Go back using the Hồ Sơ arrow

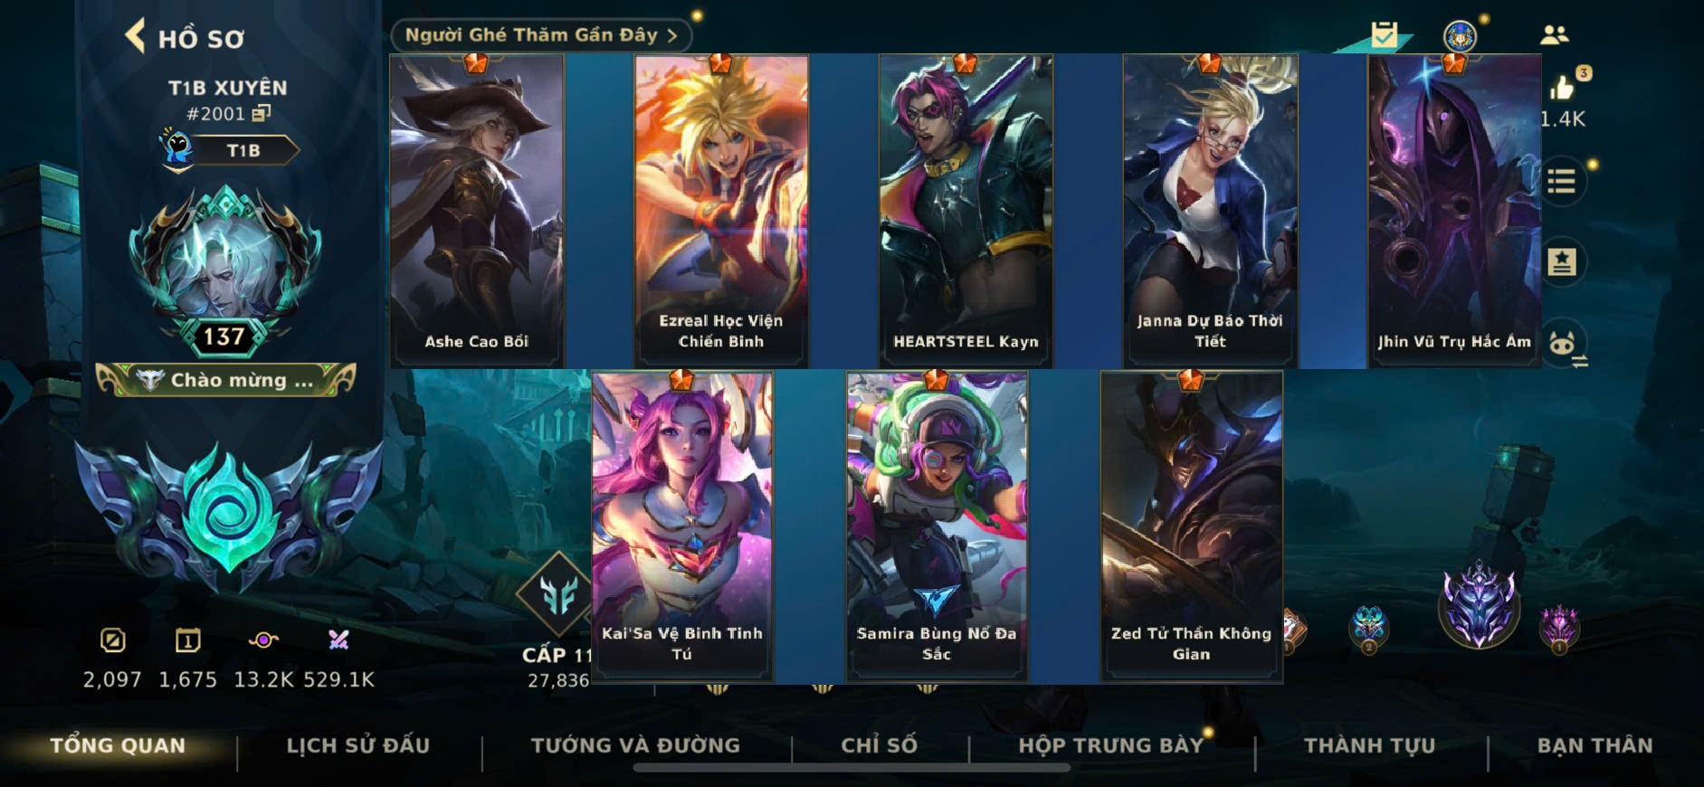point(136,37)
